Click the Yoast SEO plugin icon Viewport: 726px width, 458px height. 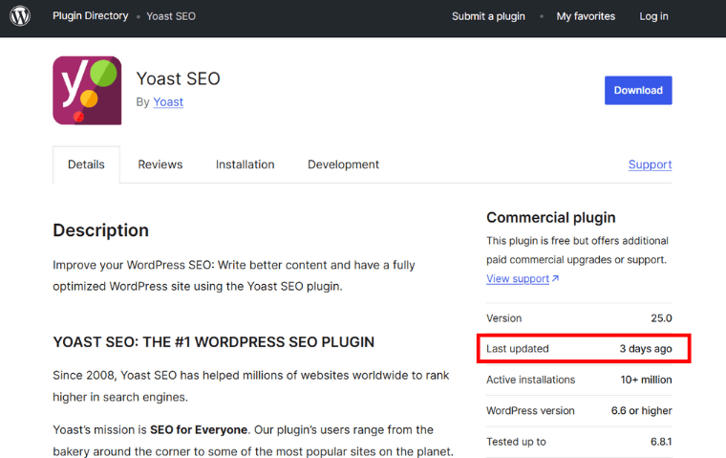[x=87, y=91]
